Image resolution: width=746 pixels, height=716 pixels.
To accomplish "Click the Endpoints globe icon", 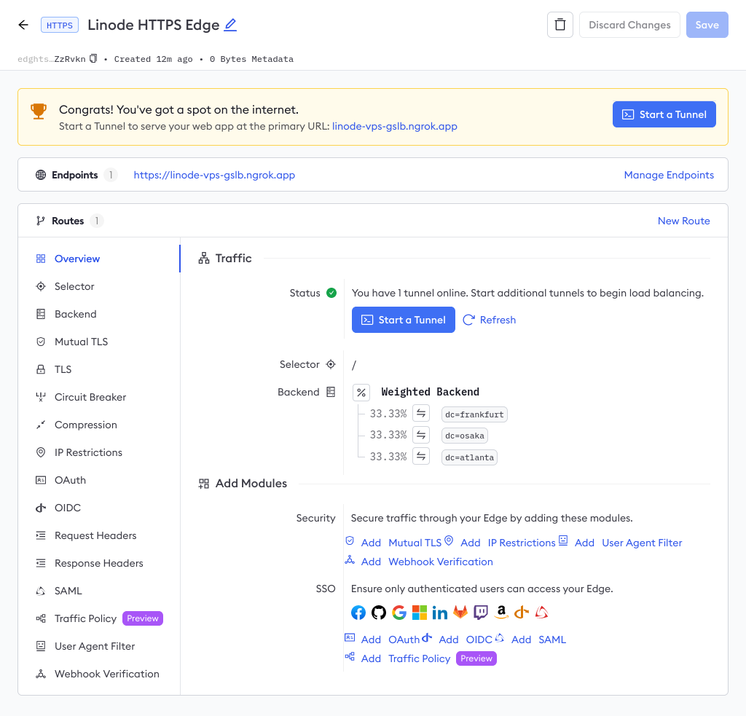I will (x=41, y=175).
